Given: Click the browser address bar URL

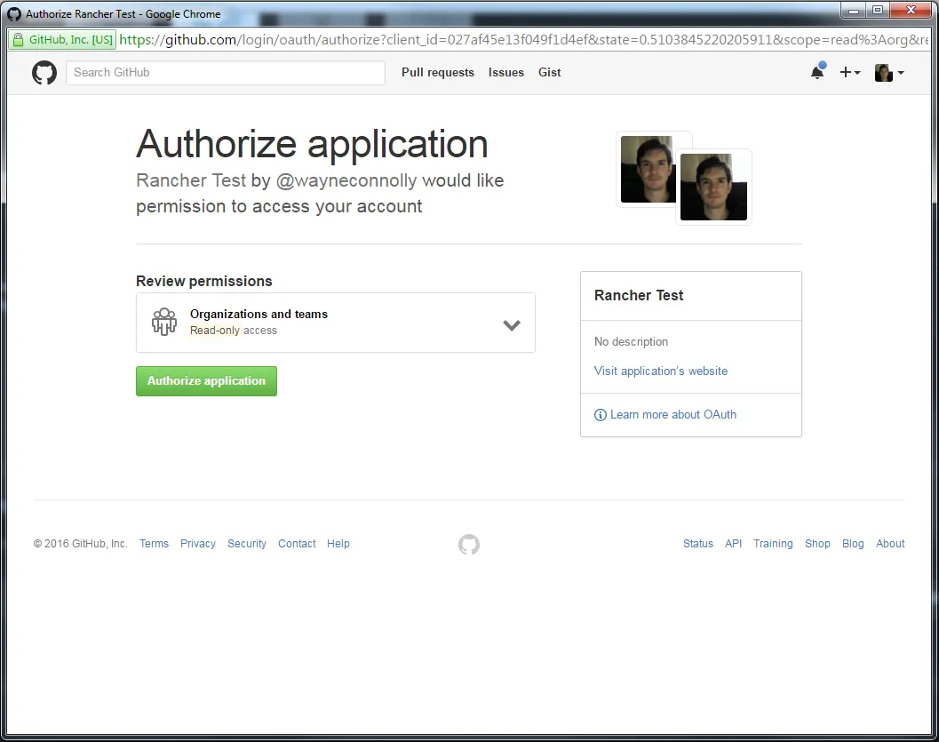Looking at the screenshot, I should click(522, 39).
